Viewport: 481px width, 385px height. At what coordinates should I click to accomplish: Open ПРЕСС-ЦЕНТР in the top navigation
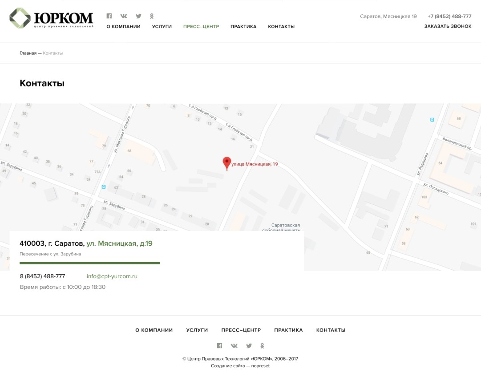(x=201, y=27)
